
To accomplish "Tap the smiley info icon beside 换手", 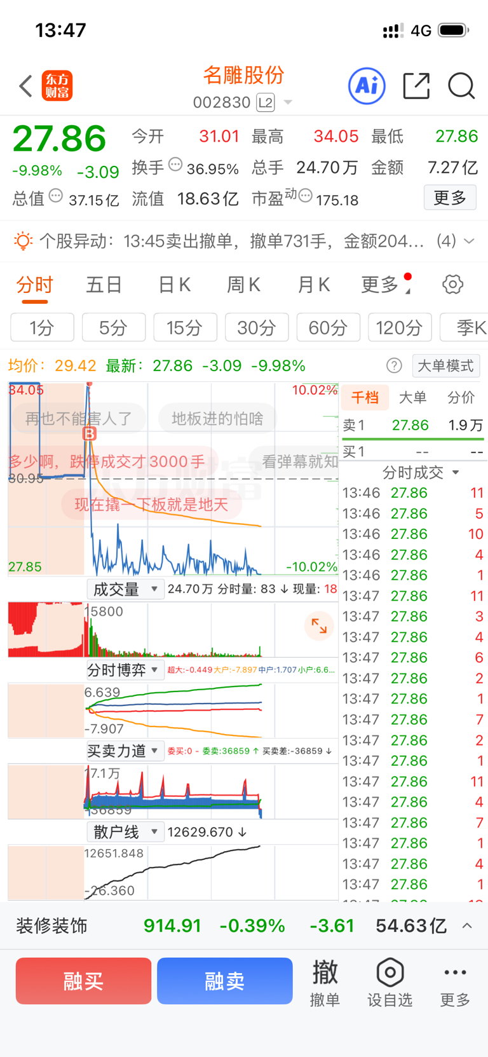I will [x=175, y=165].
